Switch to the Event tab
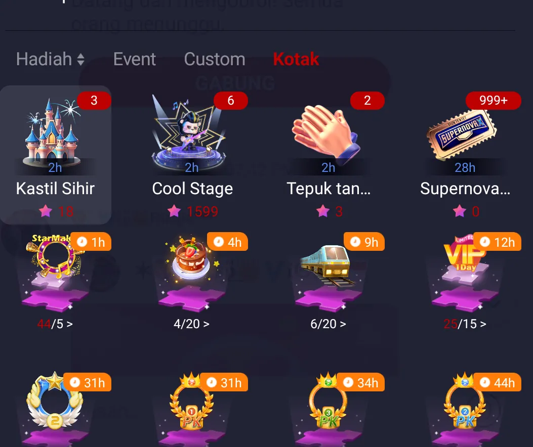533x447 pixels. click(x=135, y=60)
